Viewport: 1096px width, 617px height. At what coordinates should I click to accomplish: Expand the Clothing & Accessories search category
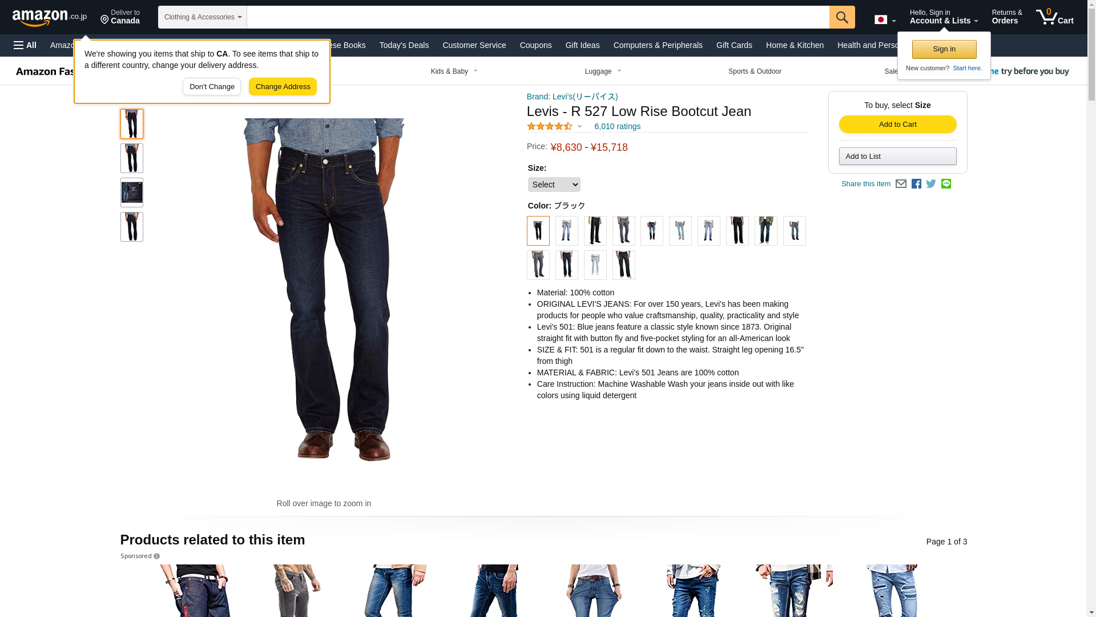coord(202,17)
